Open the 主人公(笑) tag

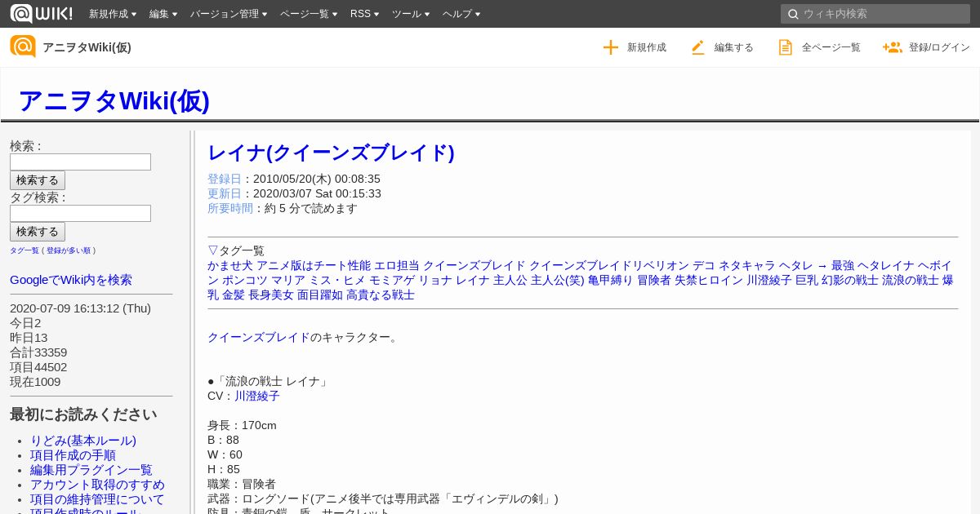(558, 280)
